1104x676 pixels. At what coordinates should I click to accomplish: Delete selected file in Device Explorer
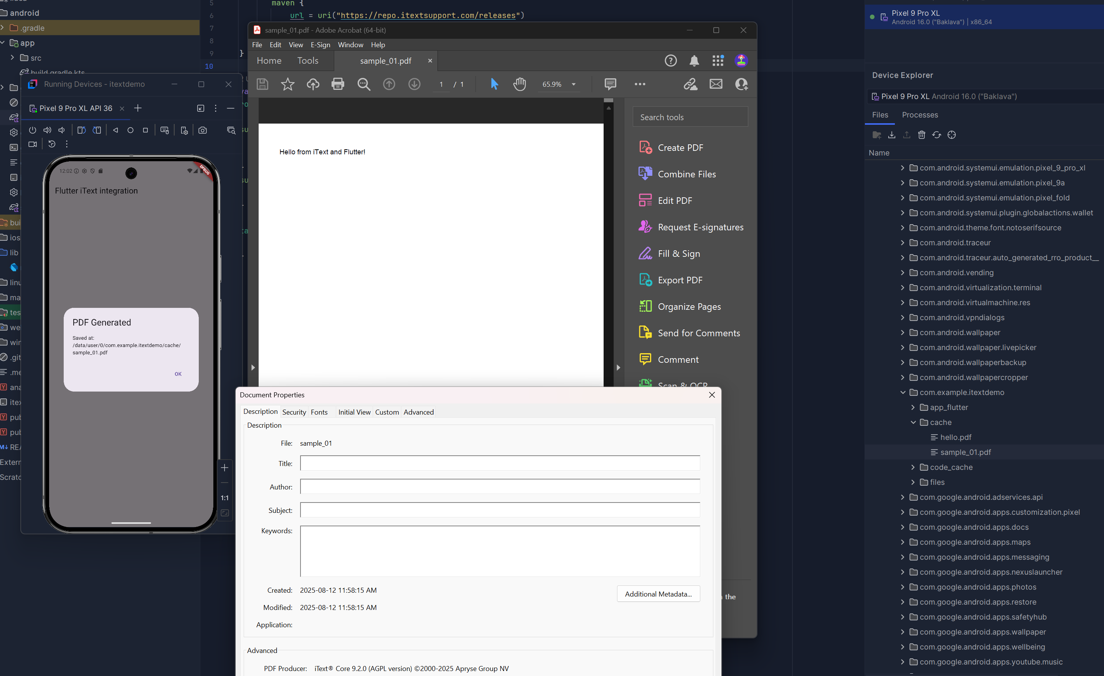922,134
